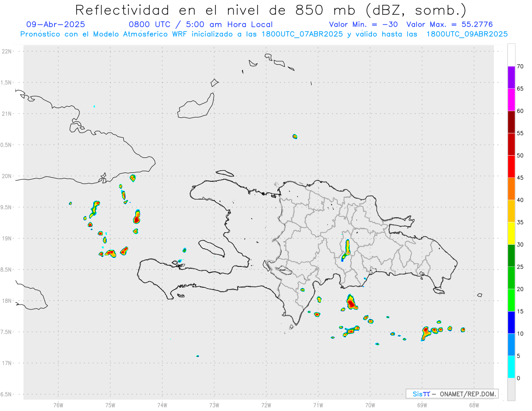Click the '68W' longitude label
This screenshot has width=532, height=411.
point(474,405)
